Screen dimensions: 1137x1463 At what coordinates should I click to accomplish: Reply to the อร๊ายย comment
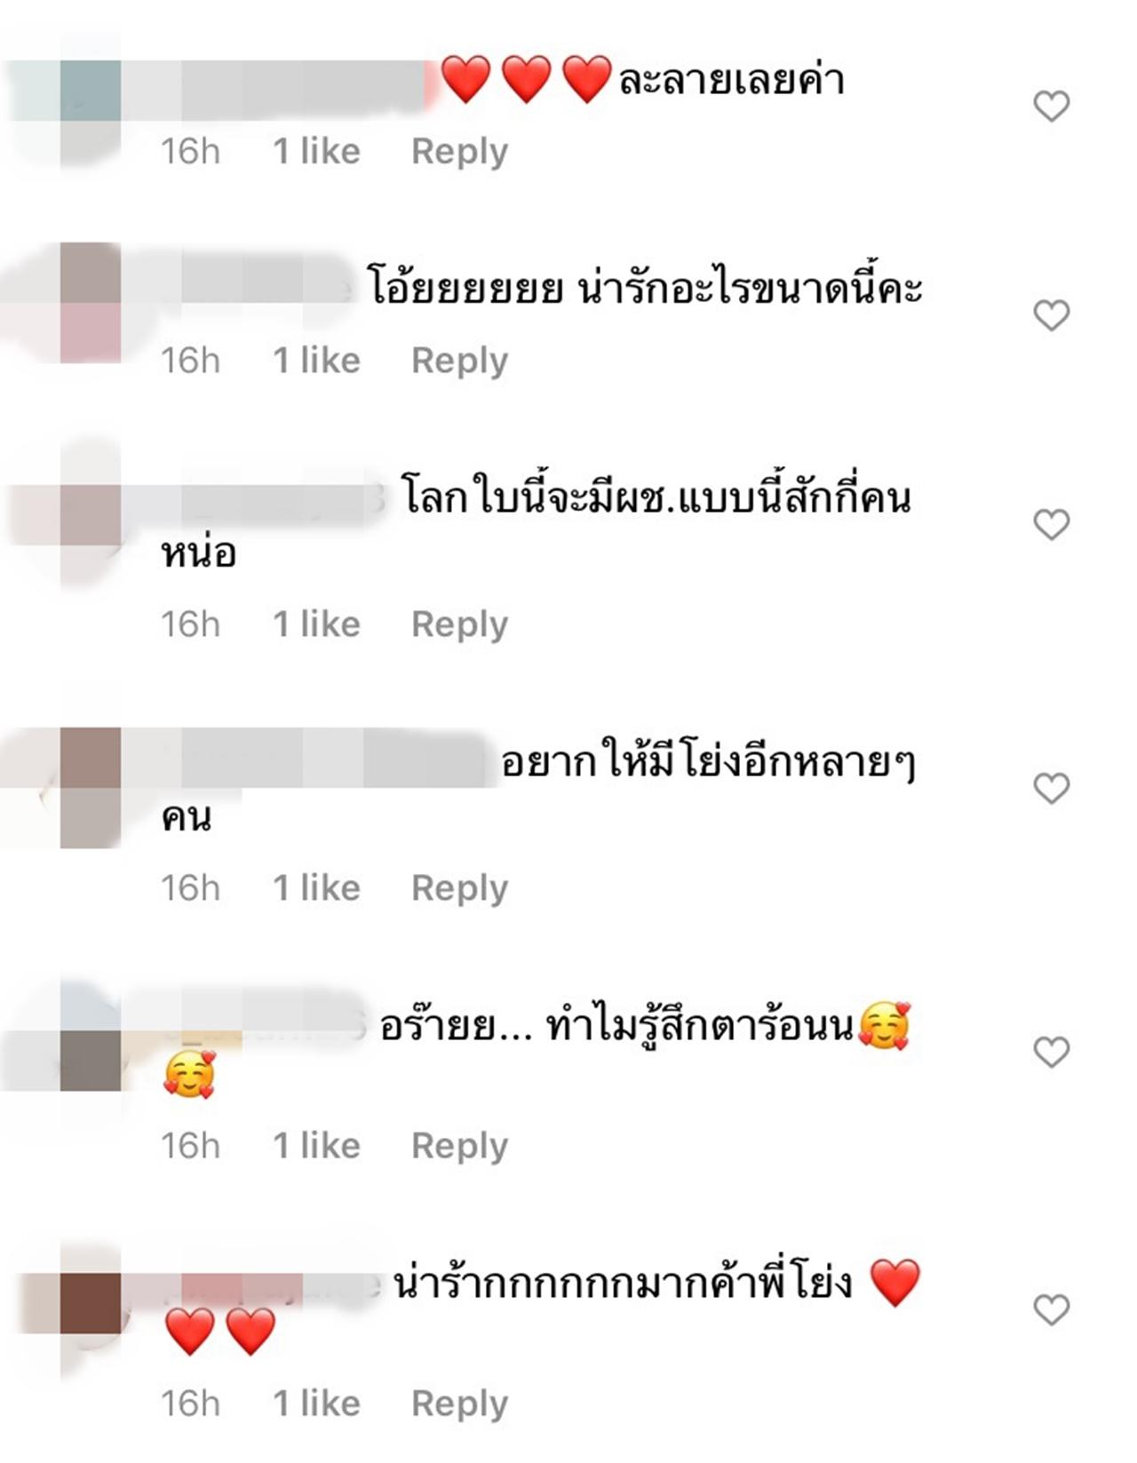point(459,1146)
